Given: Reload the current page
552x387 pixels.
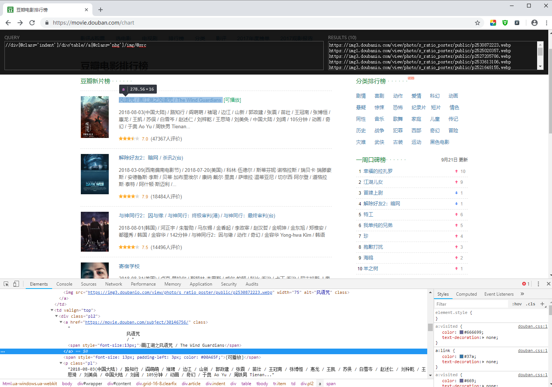Looking at the screenshot, I should (32, 23).
